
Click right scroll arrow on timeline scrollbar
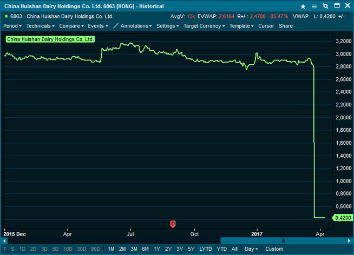349,241
